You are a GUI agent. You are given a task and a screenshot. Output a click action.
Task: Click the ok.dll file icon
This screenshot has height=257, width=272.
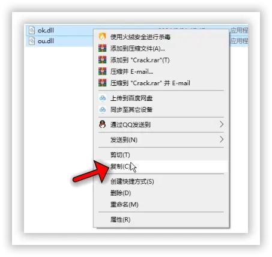click(x=32, y=30)
